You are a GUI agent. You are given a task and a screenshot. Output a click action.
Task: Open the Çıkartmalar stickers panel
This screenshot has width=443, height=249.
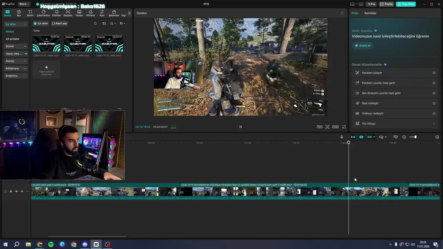pyautogui.click(x=44, y=13)
